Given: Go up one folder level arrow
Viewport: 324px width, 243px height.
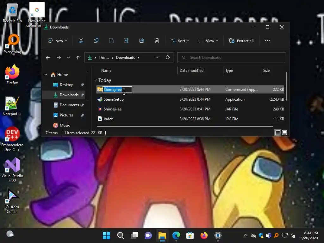Looking at the screenshot, I should 78,58.
